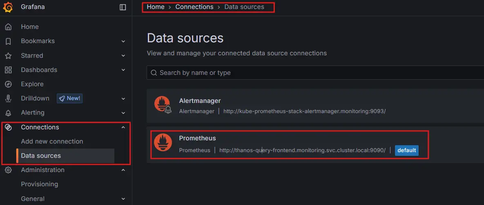This screenshot has width=484, height=205.
Task: Click the Home house icon
Action: pyautogui.click(x=8, y=27)
